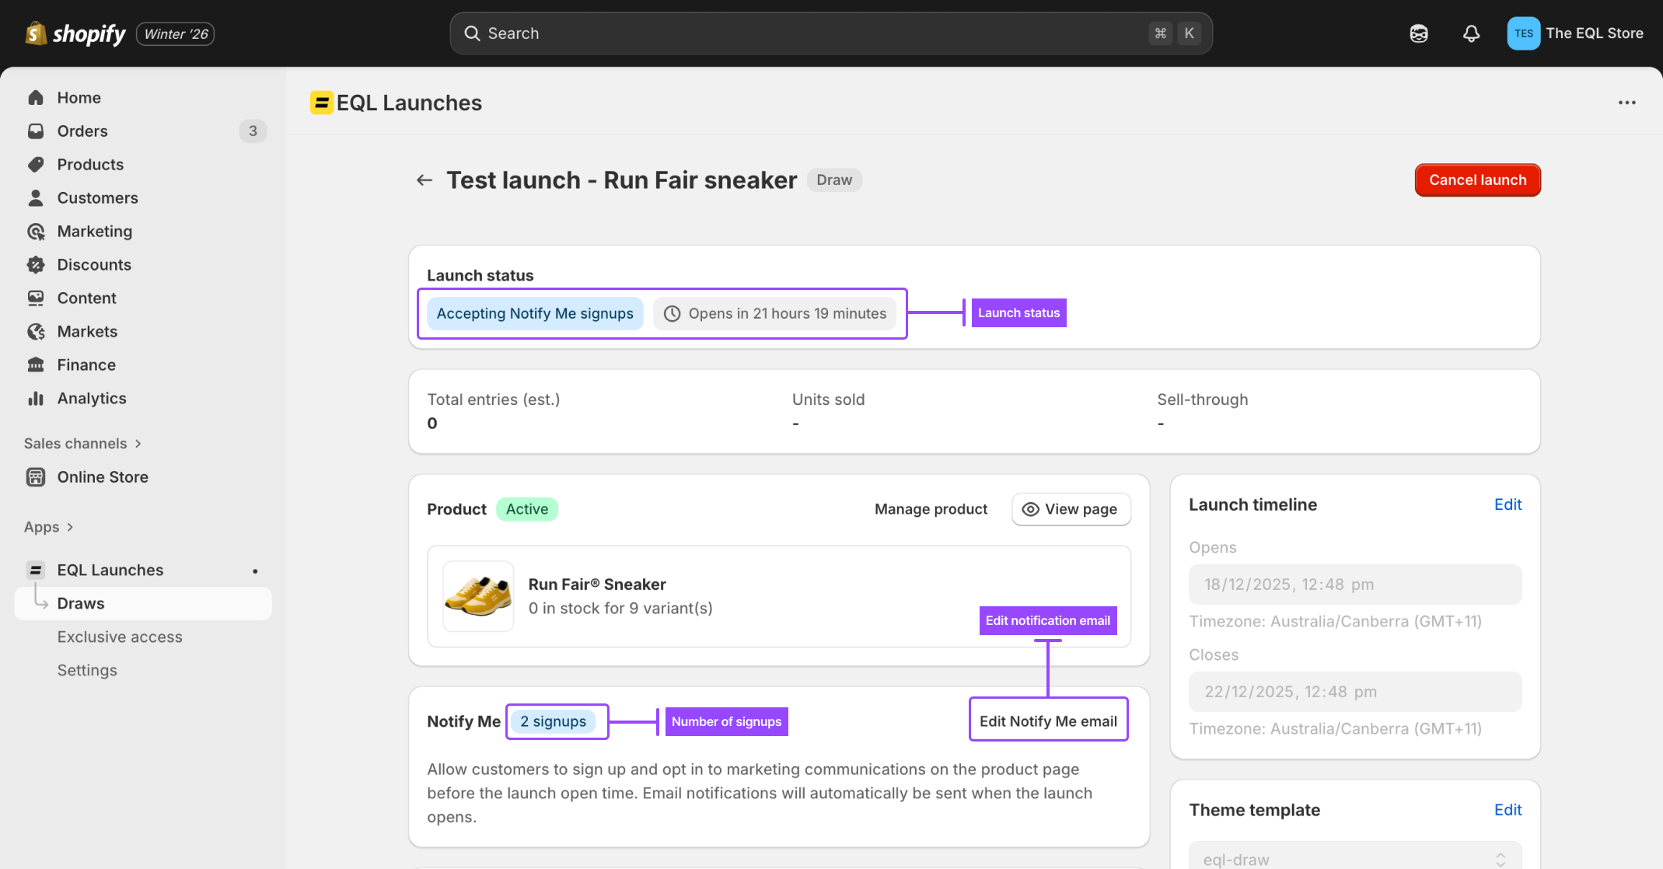Screen dimensions: 1663x869
Task: Click the Total entries (est.) metric
Action: tap(494, 411)
